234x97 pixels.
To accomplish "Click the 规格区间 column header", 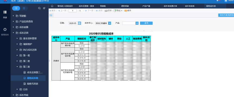I will coord(81,39).
